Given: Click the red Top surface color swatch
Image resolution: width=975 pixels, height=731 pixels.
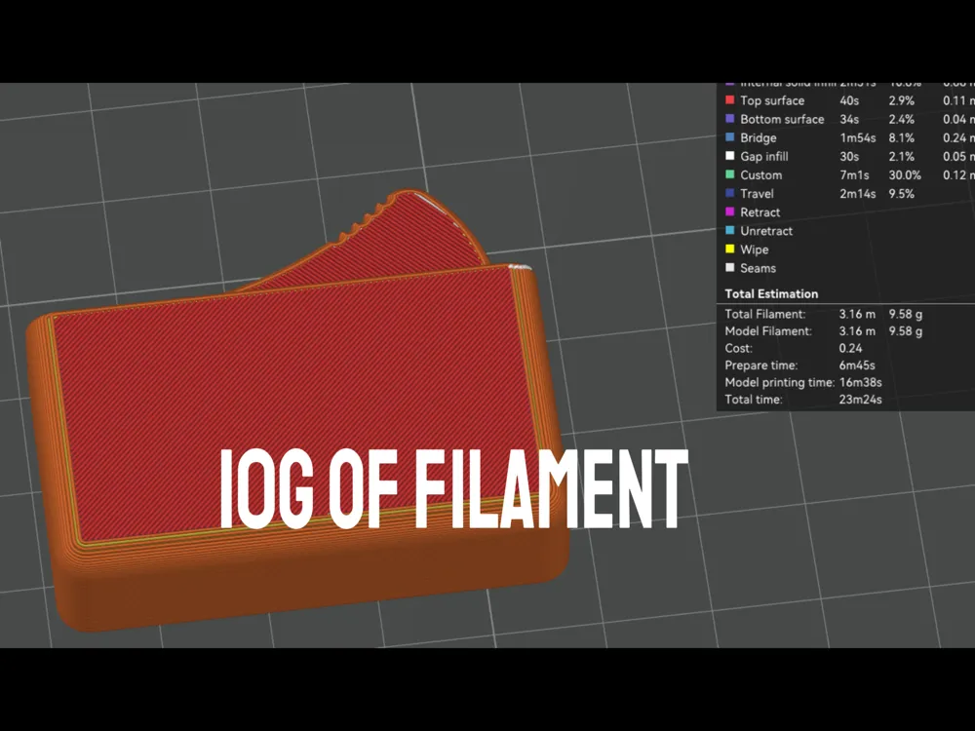Looking at the screenshot, I should (x=730, y=100).
